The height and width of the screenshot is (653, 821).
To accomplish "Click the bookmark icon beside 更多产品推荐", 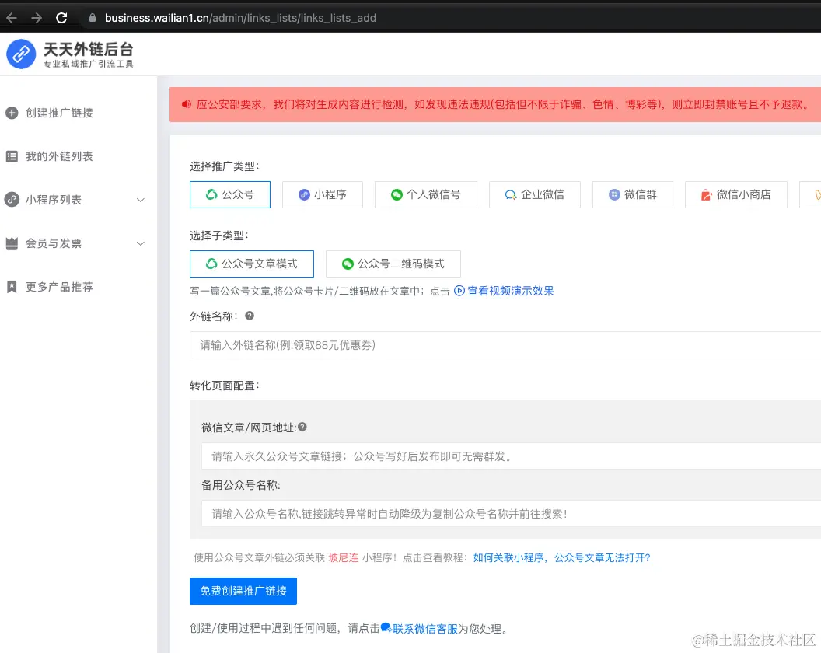I will pos(12,286).
